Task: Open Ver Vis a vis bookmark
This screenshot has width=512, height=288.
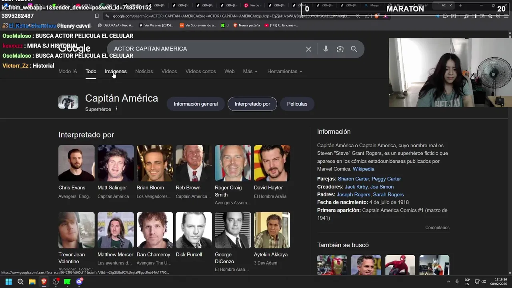Action: point(156,25)
